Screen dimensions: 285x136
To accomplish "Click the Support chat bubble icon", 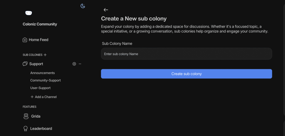I will point(25,64).
